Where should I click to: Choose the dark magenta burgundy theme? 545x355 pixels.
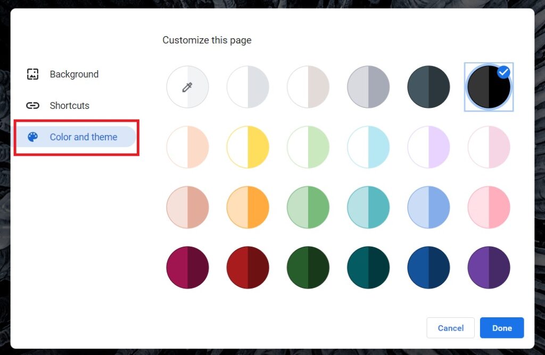click(x=187, y=267)
